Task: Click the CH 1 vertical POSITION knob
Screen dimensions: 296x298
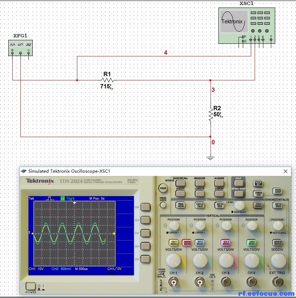Action: point(174,226)
